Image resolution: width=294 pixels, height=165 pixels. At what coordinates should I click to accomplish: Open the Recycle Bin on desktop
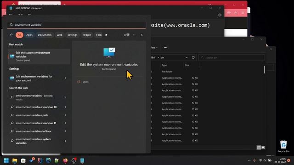coord(283,146)
